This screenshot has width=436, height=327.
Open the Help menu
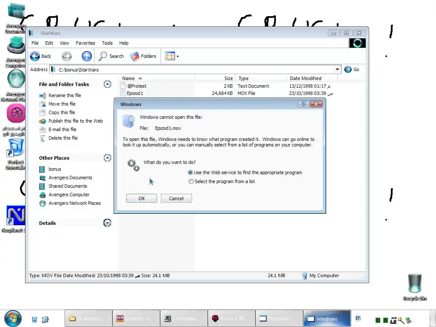coord(124,43)
